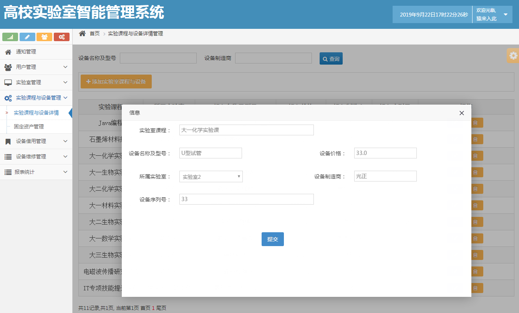Click the date and time display in header
Viewport: 519px width, 313px height.
click(x=434, y=15)
